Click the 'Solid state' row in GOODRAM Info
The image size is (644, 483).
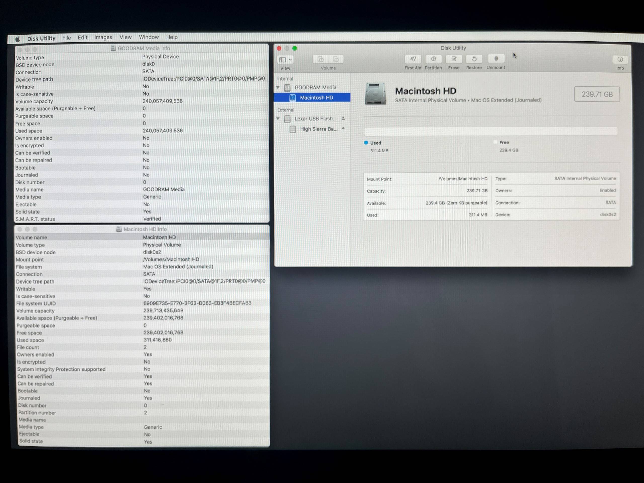tap(142, 212)
